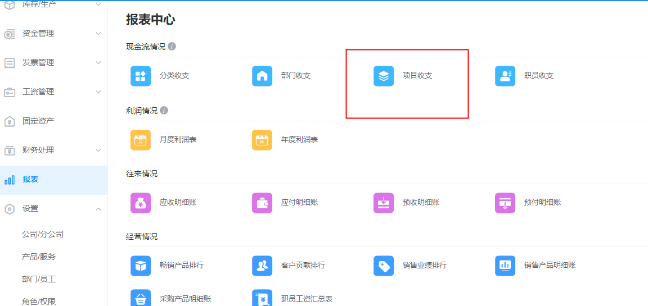This screenshot has width=648, height=306.
Task: Click the 设置 sidebar label
Action: tap(30, 209)
